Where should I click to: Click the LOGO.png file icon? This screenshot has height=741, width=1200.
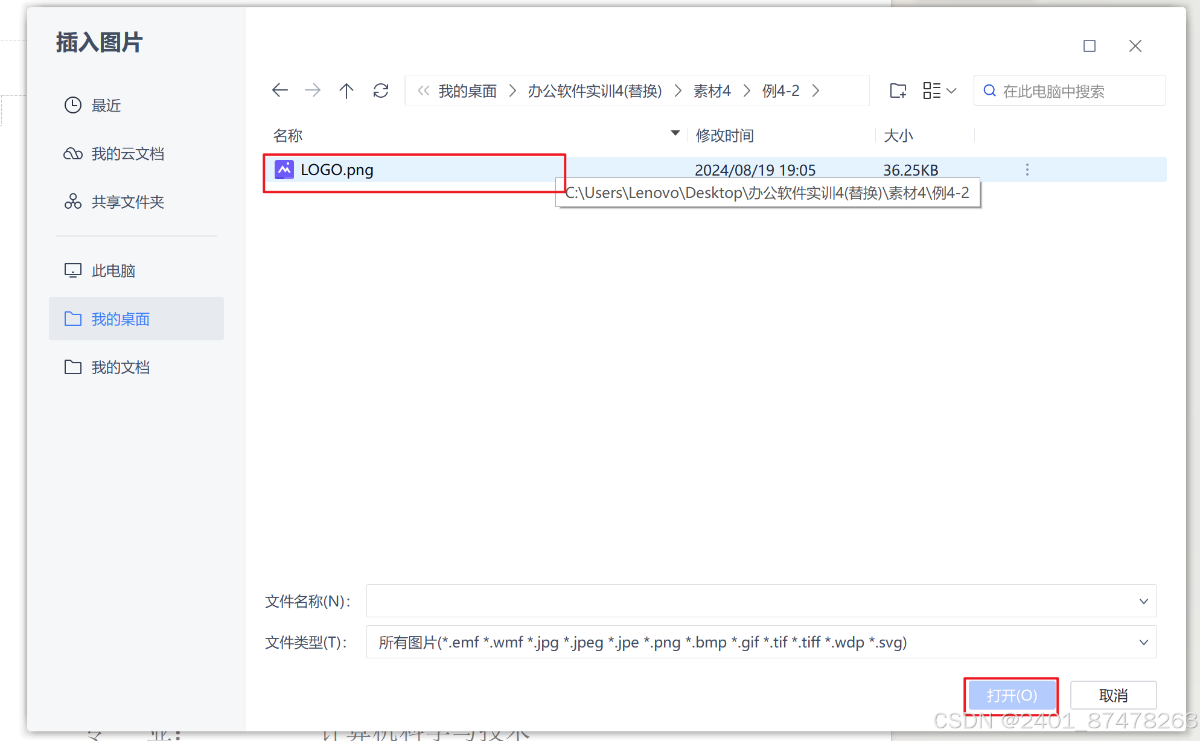284,170
